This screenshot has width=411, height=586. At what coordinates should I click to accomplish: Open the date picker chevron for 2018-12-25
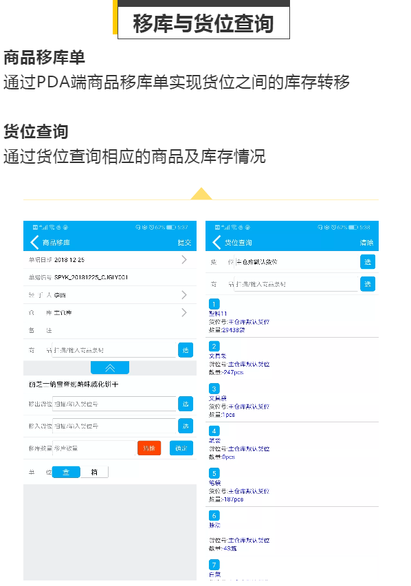tap(184, 259)
